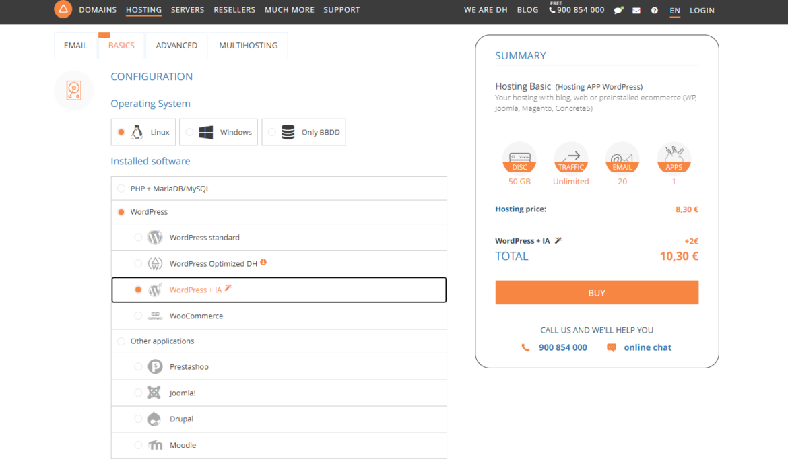Open the SERVERS menu
This screenshot has width=788, height=474.
187,10
